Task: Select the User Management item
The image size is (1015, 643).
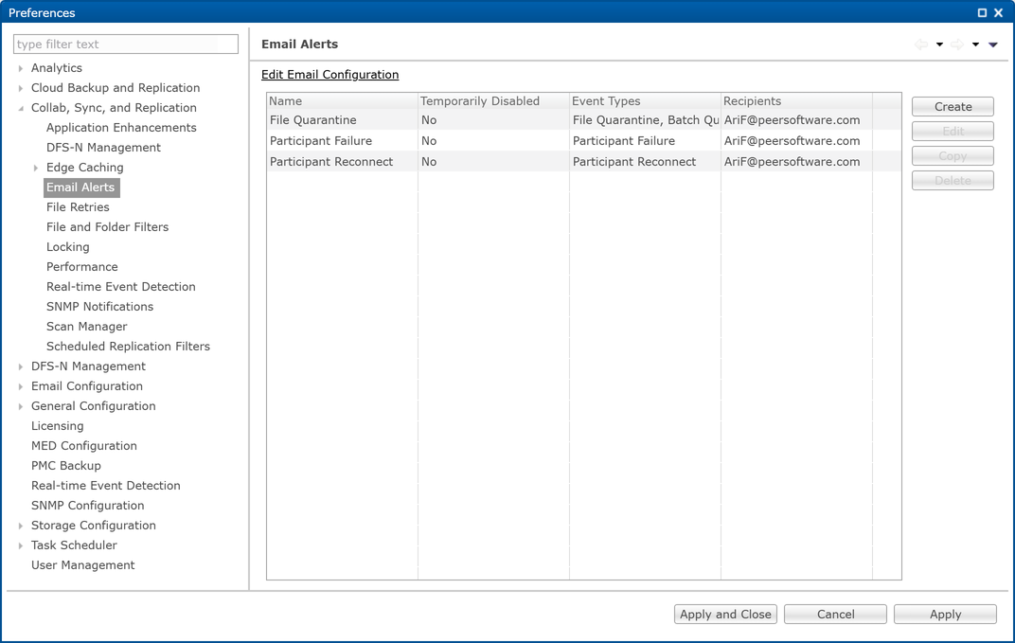Action: click(x=82, y=565)
